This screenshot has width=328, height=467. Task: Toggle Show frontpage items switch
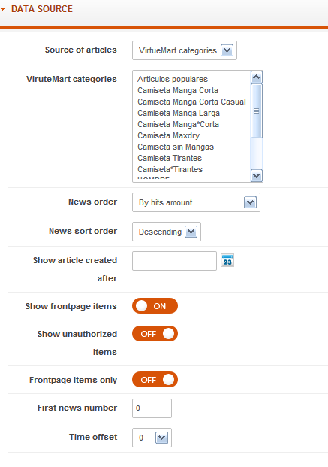155,306
